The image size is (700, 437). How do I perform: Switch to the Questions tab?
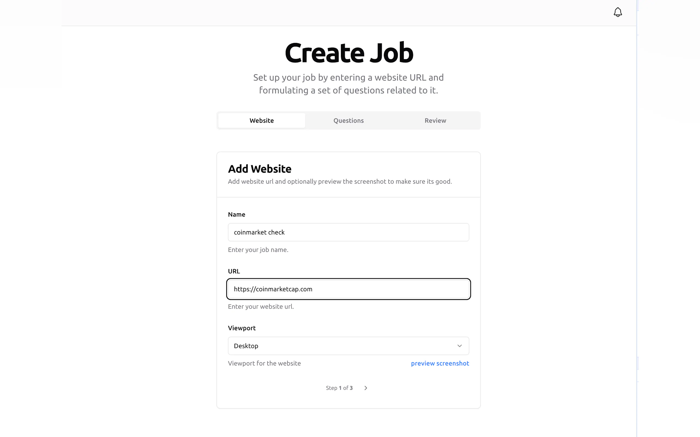[348, 121]
